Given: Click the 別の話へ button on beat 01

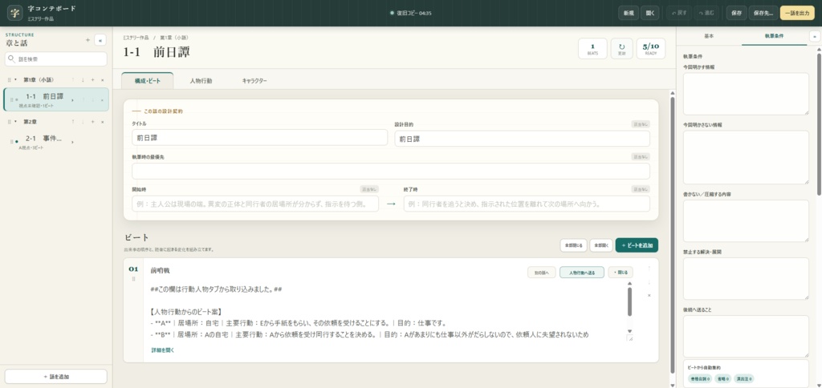Looking at the screenshot, I should click(542, 273).
